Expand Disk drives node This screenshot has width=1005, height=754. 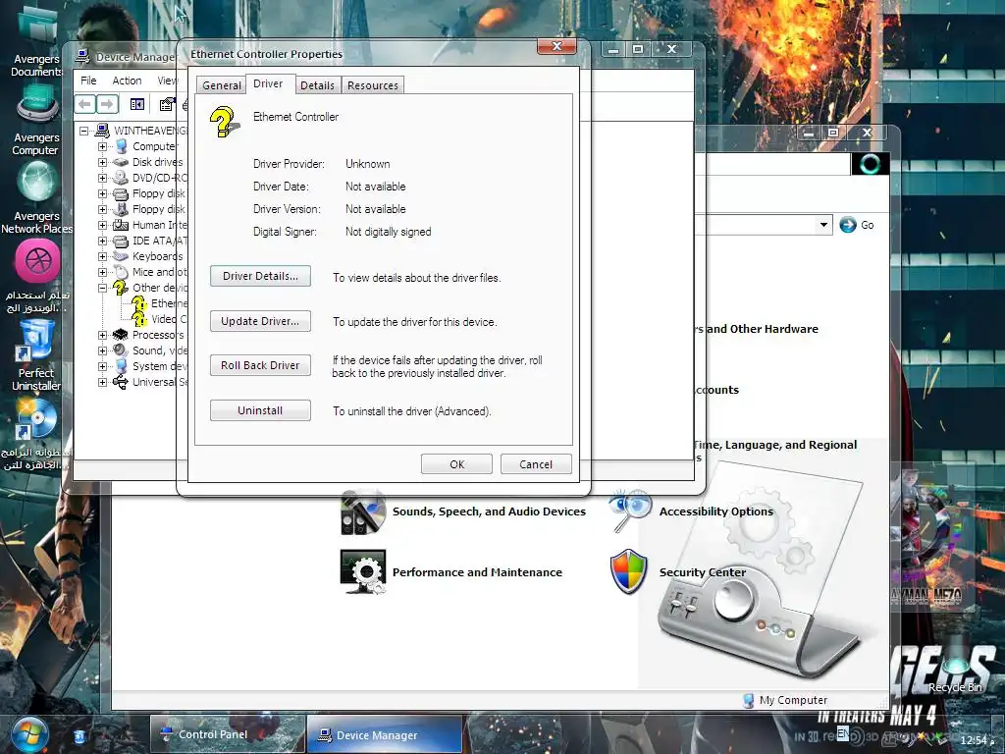tap(102, 162)
